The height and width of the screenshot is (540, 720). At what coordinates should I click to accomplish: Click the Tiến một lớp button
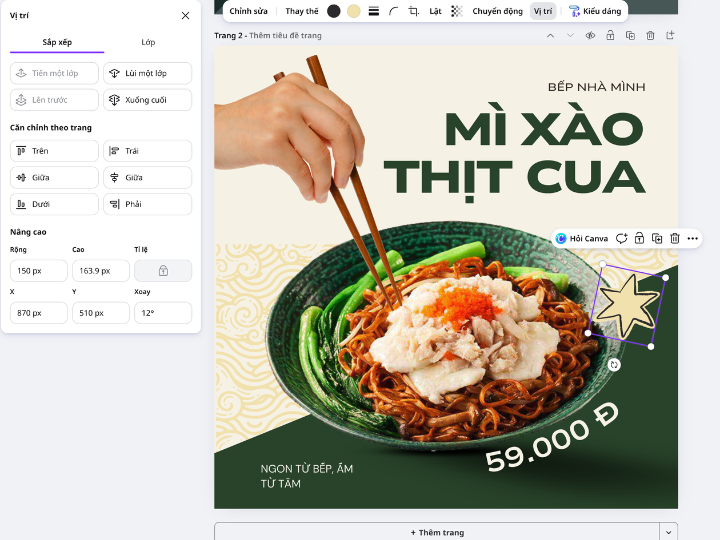point(54,73)
